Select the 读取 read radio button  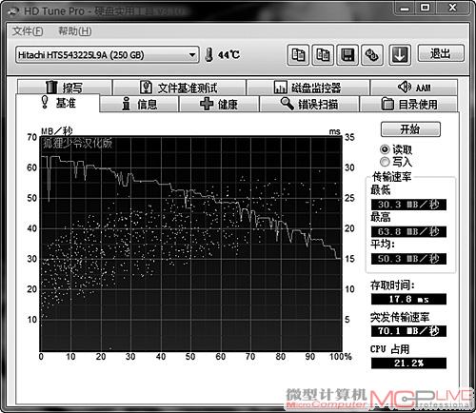[385, 149]
